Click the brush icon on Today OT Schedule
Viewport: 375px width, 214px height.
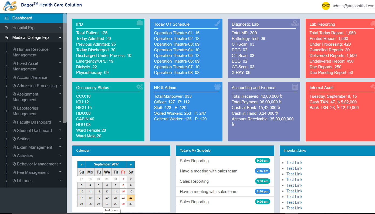pos(217,23)
